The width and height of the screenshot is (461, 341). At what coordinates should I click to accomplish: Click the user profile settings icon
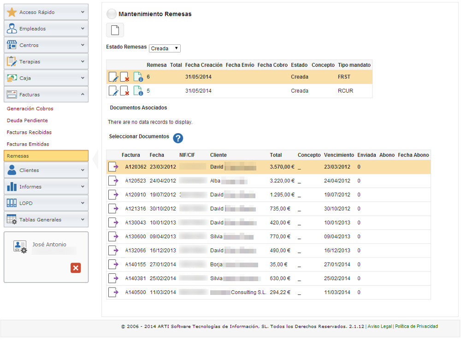(x=20, y=247)
